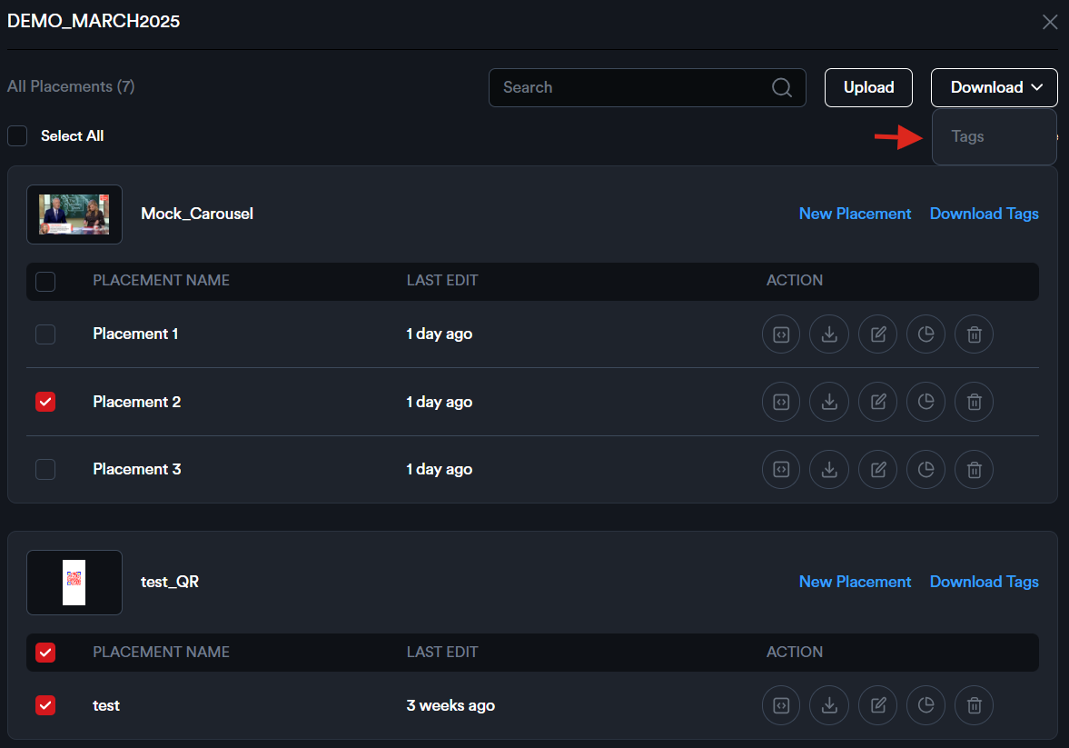Image resolution: width=1069 pixels, height=748 pixels.
Task: Open analytics chart icon for test placement
Action: click(x=925, y=705)
